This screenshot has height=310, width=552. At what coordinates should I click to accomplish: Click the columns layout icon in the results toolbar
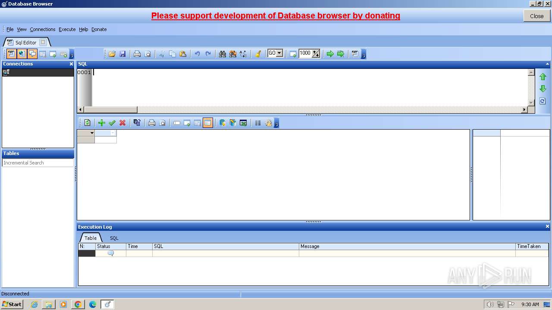tap(258, 123)
